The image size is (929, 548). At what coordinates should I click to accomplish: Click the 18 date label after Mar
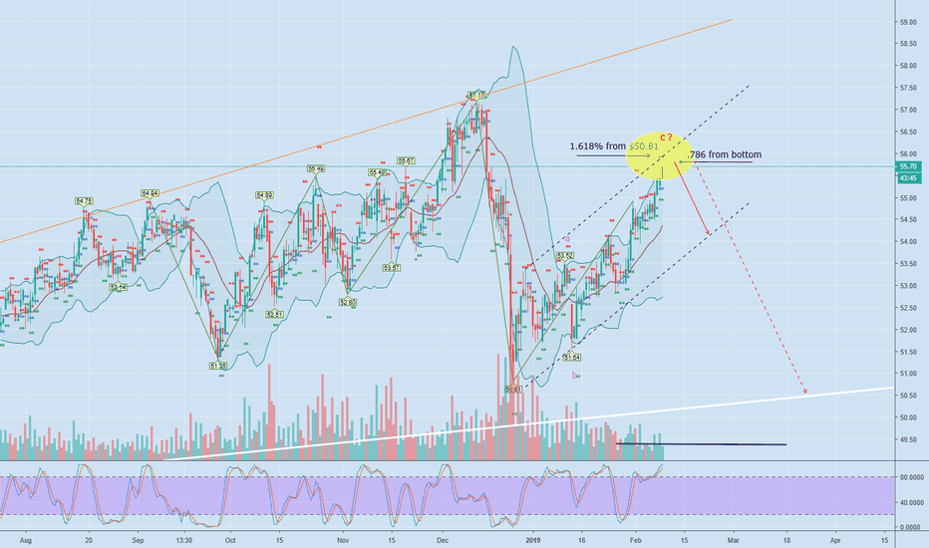pos(786,540)
